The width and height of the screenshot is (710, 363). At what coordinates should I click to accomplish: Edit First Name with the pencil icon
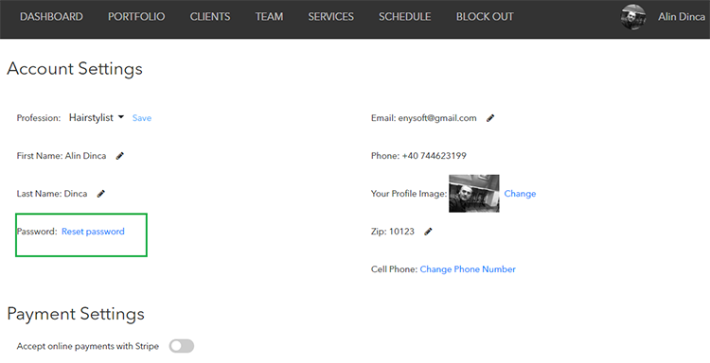point(120,156)
